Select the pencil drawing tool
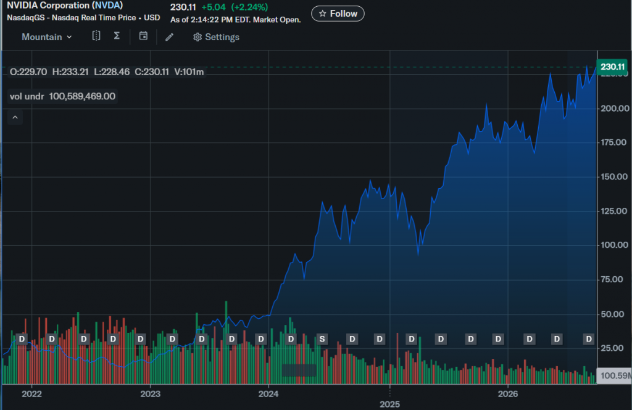Image resolution: width=632 pixels, height=410 pixels. (x=169, y=37)
